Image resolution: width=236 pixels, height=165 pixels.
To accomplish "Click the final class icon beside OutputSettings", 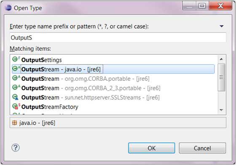I will [16, 59].
